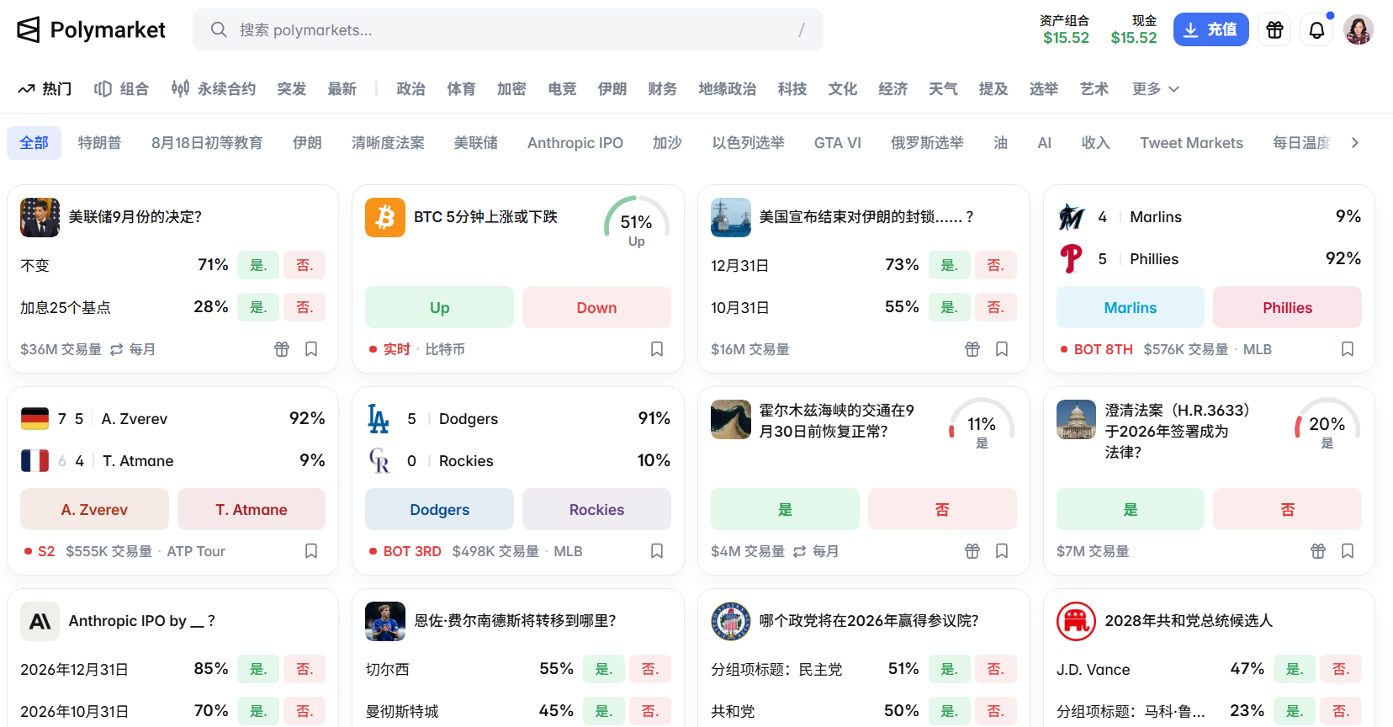Open the notifications bell
1393x727 pixels.
[1317, 30]
